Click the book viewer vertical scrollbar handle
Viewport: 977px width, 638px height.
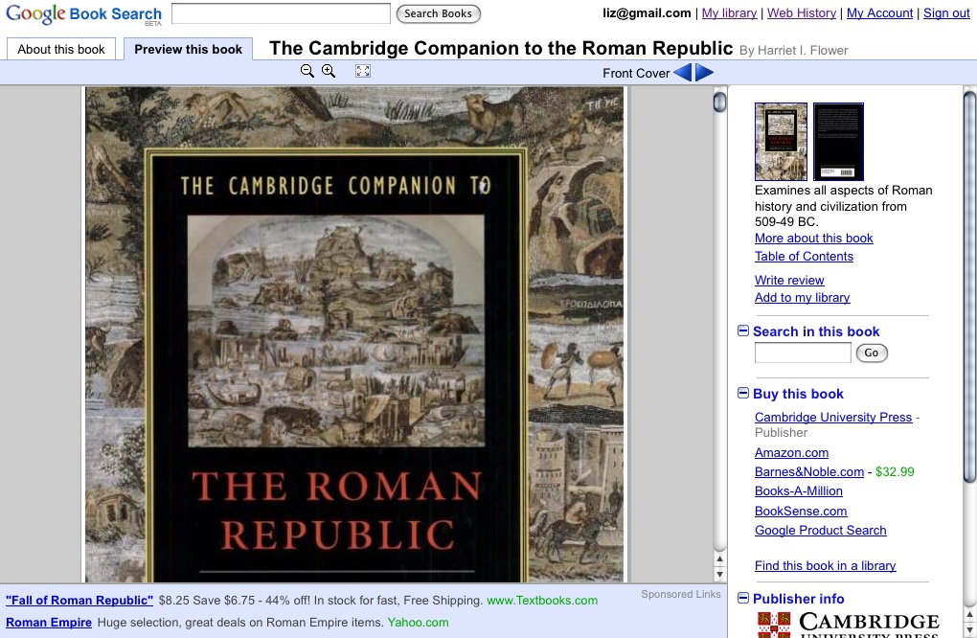[719, 103]
